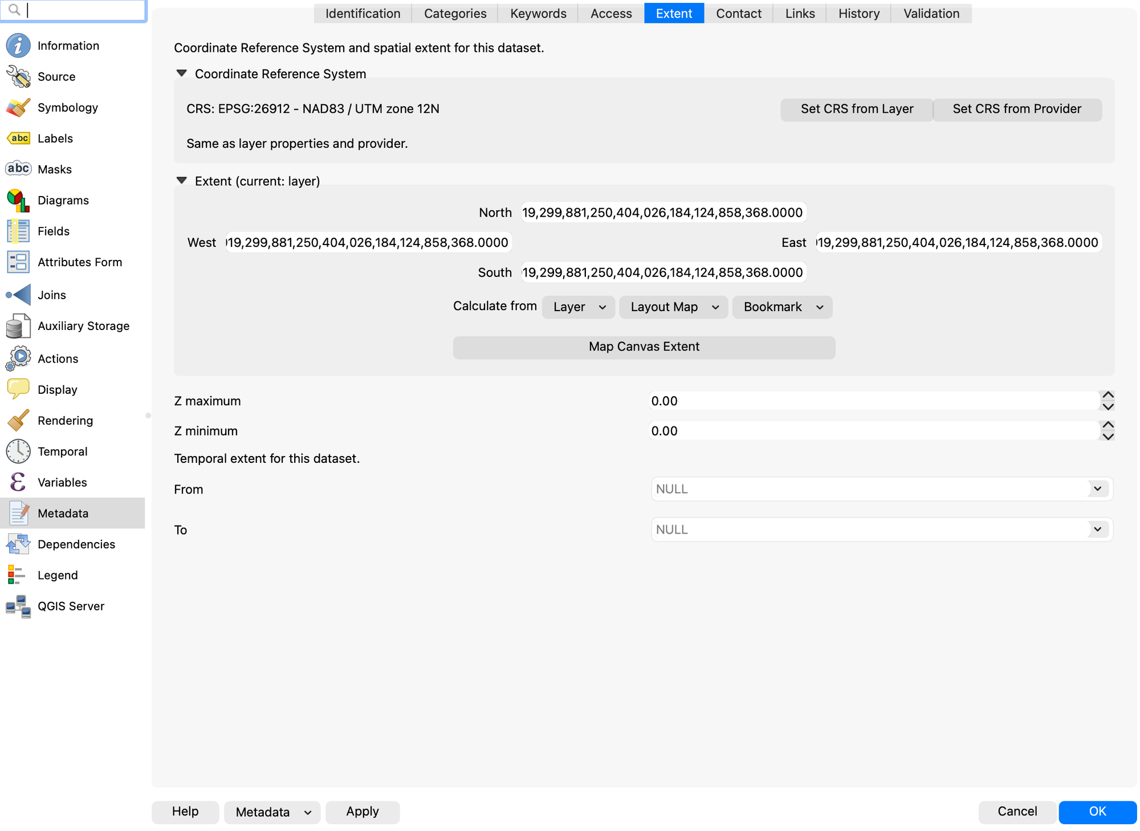The width and height of the screenshot is (1140, 831).
Task: Switch to the Identification tab
Action: pyautogui.click(x=363, y=13)
